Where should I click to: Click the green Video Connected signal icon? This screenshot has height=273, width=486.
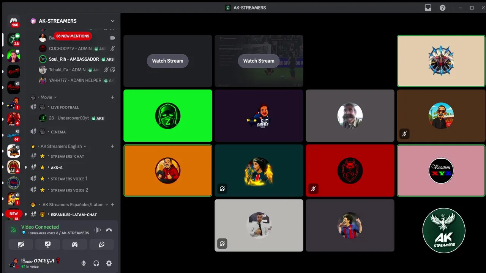pos(13,230)
